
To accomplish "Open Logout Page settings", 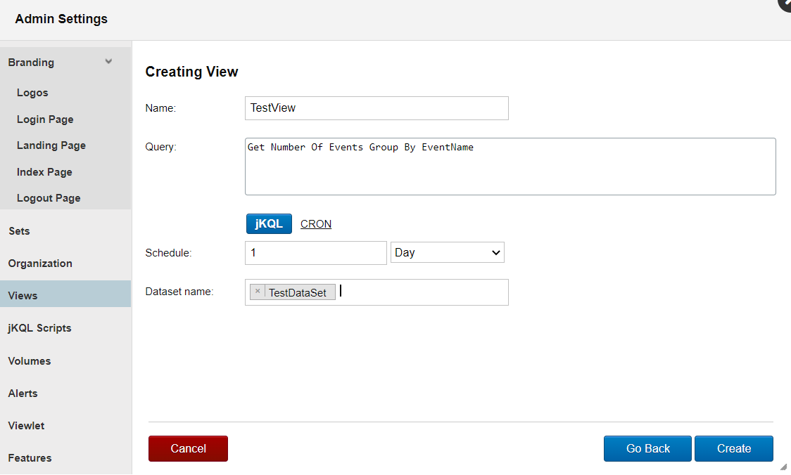I will coord(49,198).
